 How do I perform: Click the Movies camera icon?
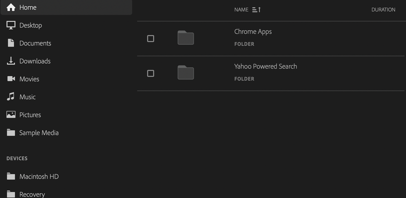click(x=11, y=79)
